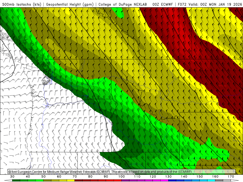Click the '30' color scale label
This screenshot has width=243, height=182.
12,177
